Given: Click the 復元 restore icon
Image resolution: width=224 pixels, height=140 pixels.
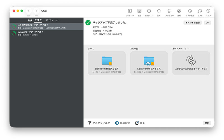Looking at the screenshot, I should point(159,11).
